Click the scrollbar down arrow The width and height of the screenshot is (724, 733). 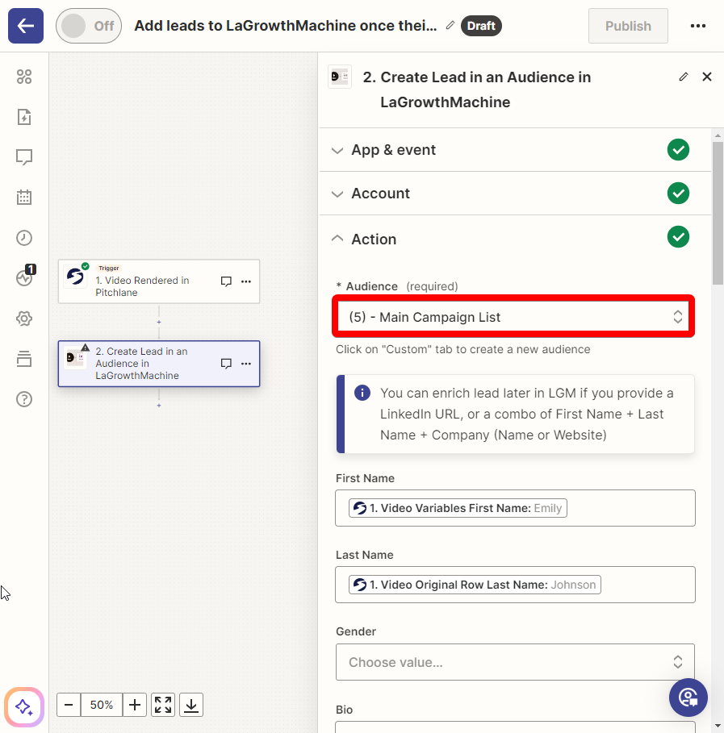click(718, 726)
